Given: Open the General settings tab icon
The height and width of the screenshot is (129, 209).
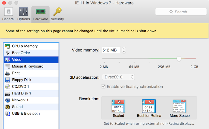Looking at the screenshot, I should (x=9, y=12).
